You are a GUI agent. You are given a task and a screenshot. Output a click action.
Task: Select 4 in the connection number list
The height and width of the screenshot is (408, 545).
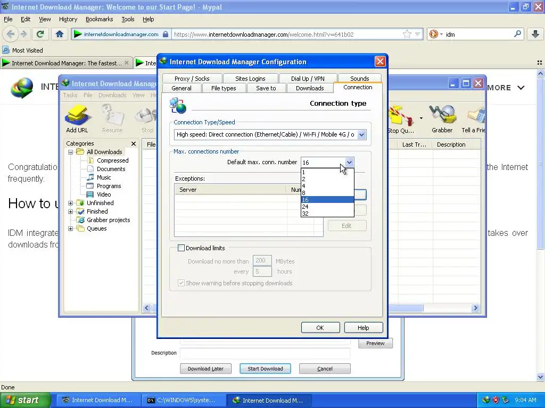[327, 186]
